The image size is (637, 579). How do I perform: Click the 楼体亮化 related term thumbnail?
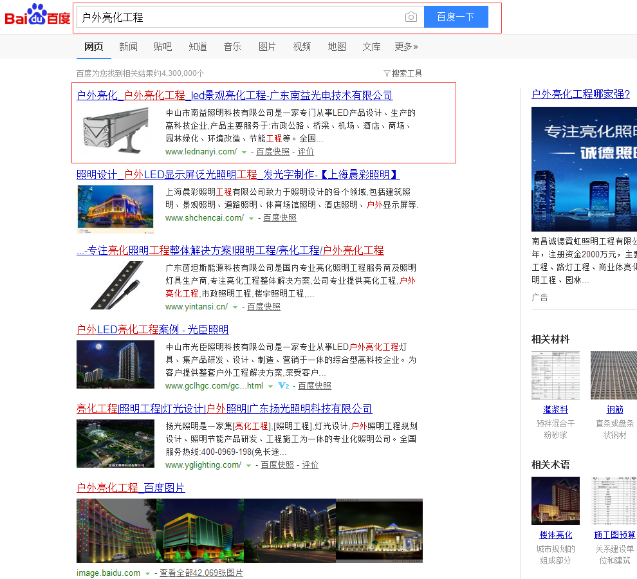pos(555,501)
